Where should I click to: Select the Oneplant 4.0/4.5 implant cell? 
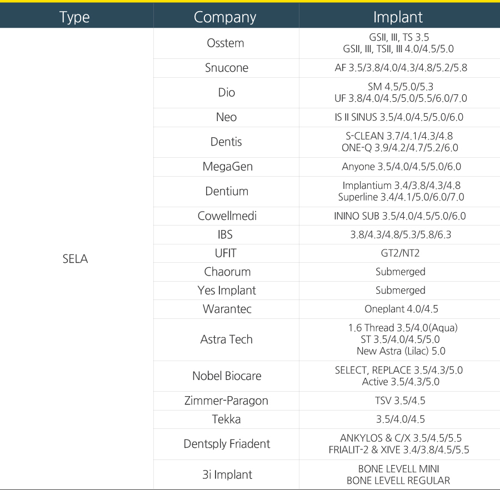398,309
